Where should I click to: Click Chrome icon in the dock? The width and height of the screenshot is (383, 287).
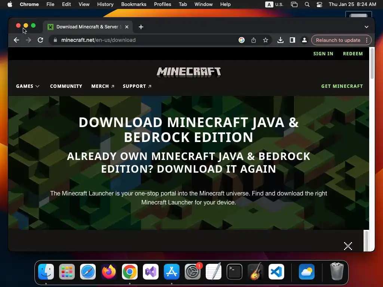[x=130, y=272]
